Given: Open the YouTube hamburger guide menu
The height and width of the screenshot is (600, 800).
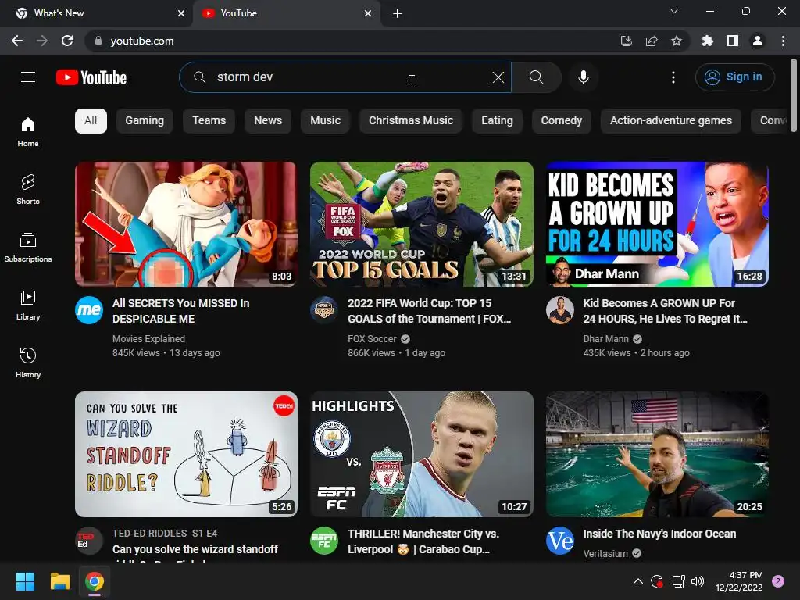Looking at the screenshot, I should [28, 77].
